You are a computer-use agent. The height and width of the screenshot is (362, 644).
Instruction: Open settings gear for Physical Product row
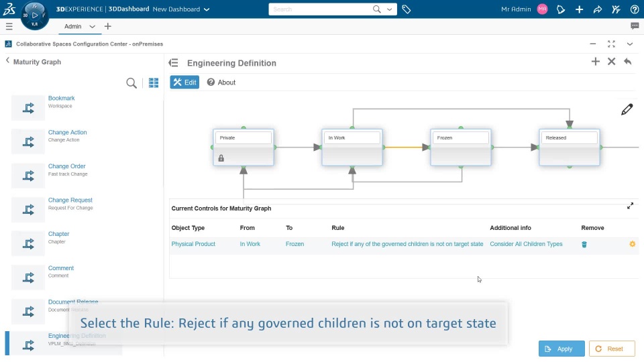point(632,244)
